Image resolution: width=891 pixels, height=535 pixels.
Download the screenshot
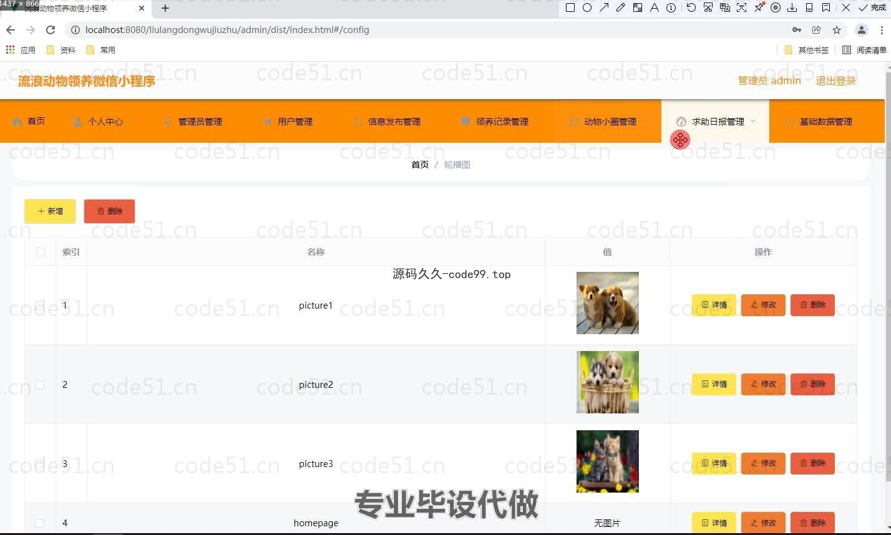tap(792, 8)
